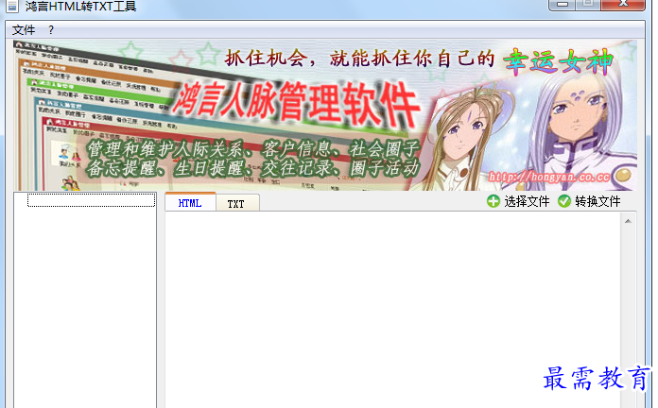This screenshot has width=658, height=408.
Task: Click the green plus 选择文件 icon
Action: coord(493,201)
